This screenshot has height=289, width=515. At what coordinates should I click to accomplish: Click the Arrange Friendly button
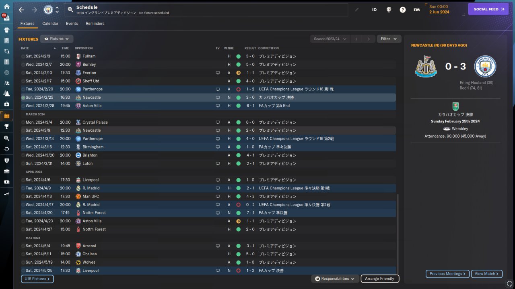380,279
